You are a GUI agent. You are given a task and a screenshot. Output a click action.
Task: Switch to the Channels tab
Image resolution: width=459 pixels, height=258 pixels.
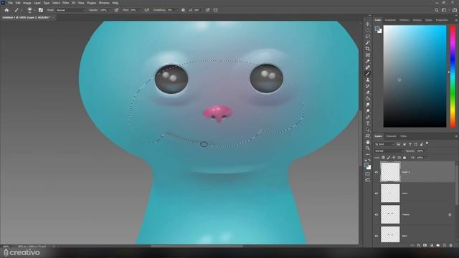point(391,136)
